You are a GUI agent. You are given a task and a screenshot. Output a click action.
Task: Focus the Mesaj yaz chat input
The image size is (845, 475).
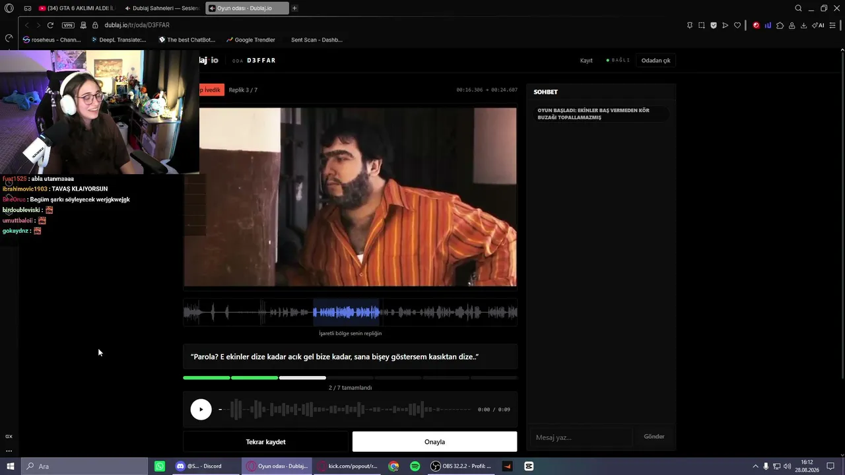point(580,437)
